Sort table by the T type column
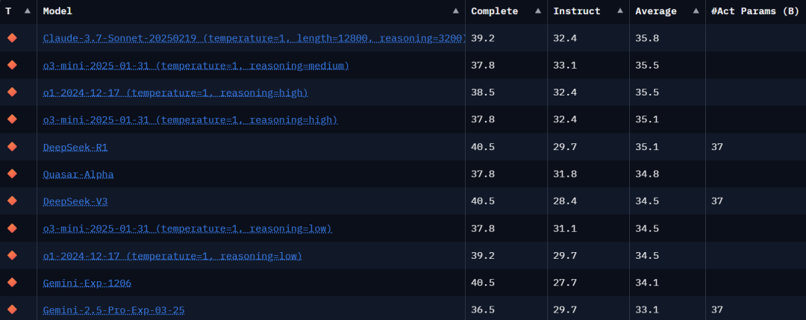Image resolution: width=806 pixels, height=320 pixels. coord(28,11)
